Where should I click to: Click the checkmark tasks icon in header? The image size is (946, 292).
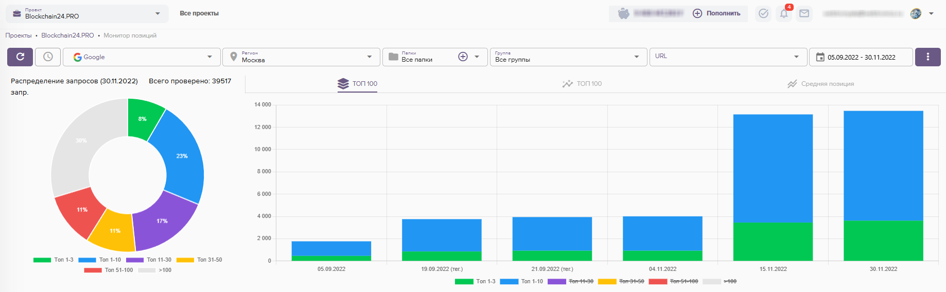point(763,14)
